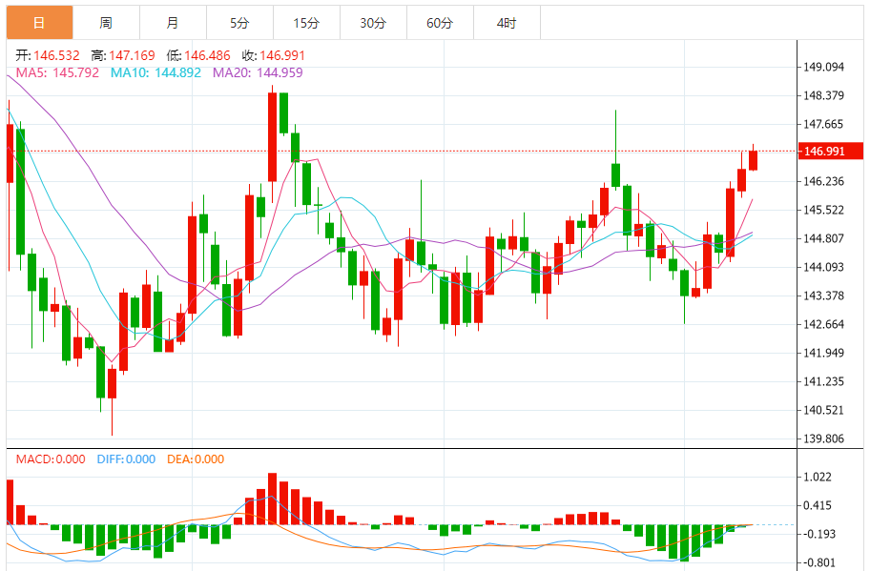
Task: Open the 60分 timeframe tab
Action: (440, 23)
